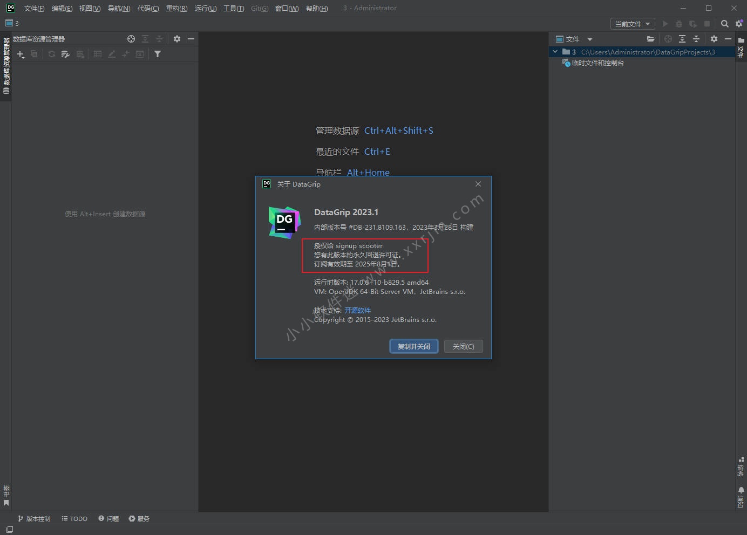Click the 复制并关闭 button
The height and width of the screenshot is (535, 747).
(x=414, y=346)
